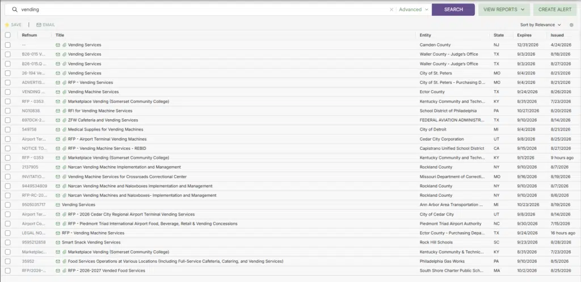
Task: Click envelope icon on Smart Snack Vending Services
Action: click(58, 242)
